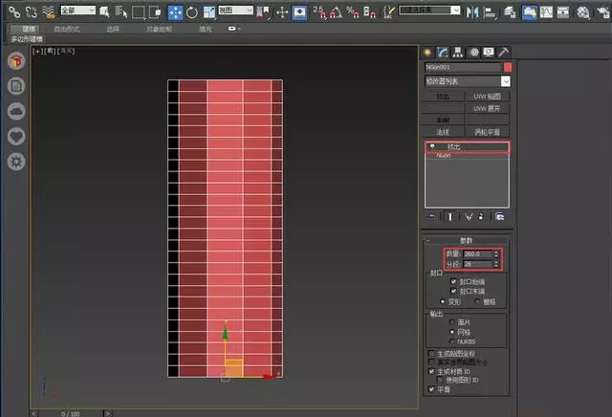Click the red object color swatch
612x417 pixels.
tap(508, 67)
